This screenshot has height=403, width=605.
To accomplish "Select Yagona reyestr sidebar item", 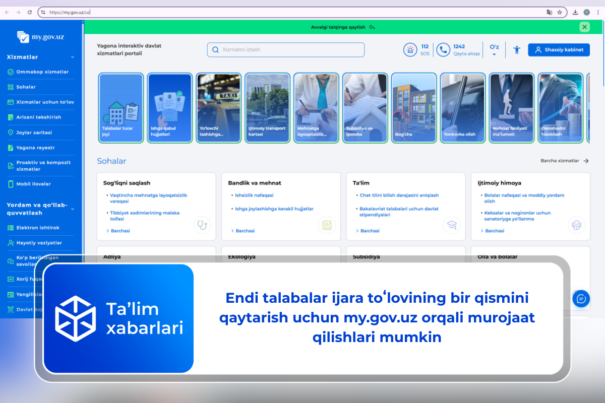I will pyautogui.click(x=31, y=148).
